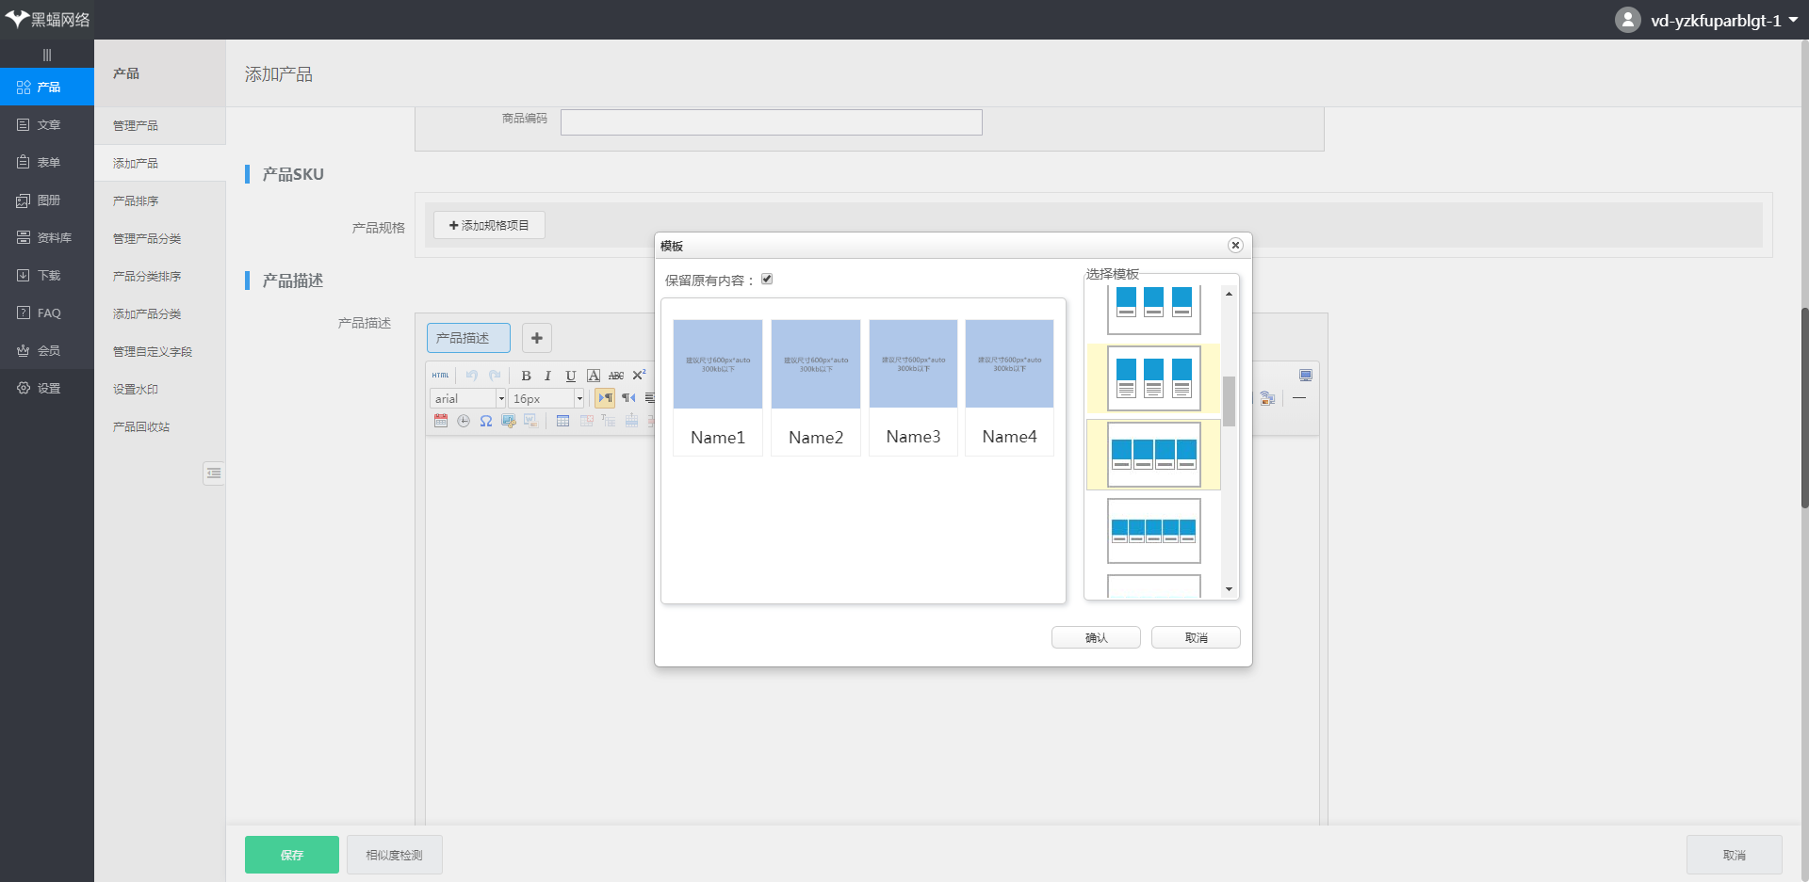Choose the five-column template thumbnail

pos(1153,531)
